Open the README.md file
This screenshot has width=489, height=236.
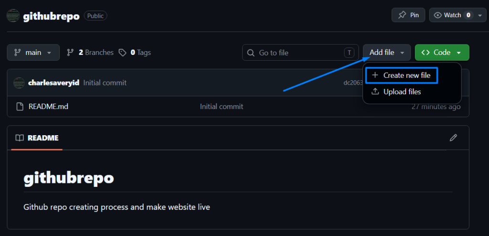48,107
